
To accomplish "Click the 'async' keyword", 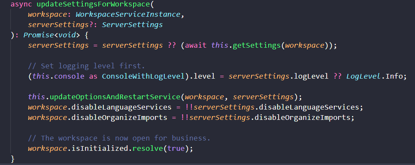I will click(x=21, y=5).
